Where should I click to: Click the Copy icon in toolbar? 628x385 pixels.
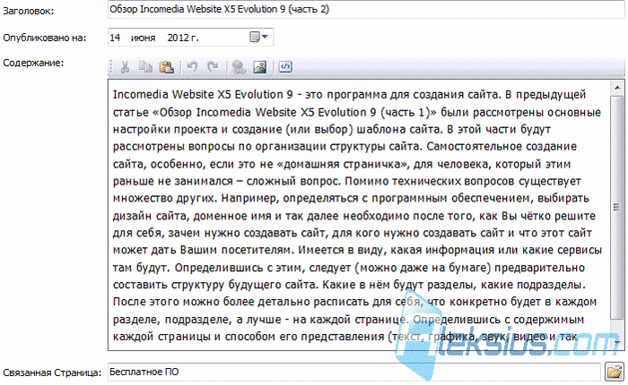point(145,67)
